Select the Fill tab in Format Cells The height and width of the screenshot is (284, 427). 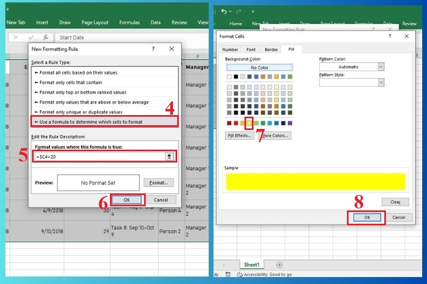[x=291, y=49]
